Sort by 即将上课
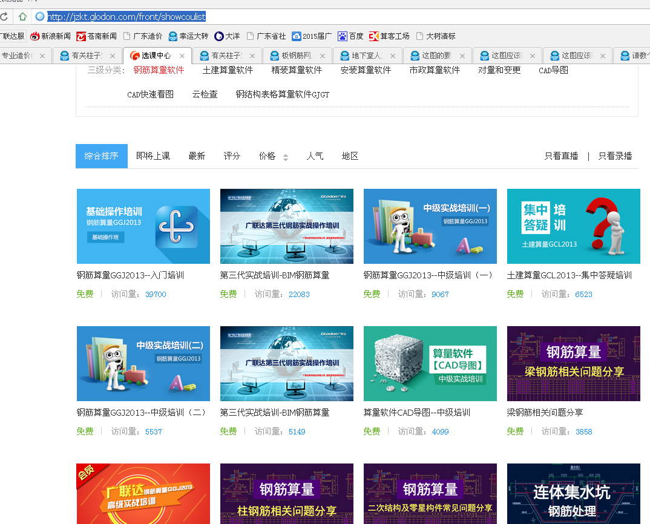 pos(153,156)
